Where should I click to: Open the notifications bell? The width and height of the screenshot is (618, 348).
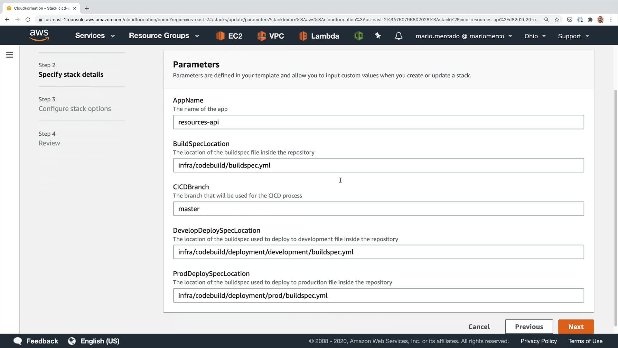[x=398, y=36]
